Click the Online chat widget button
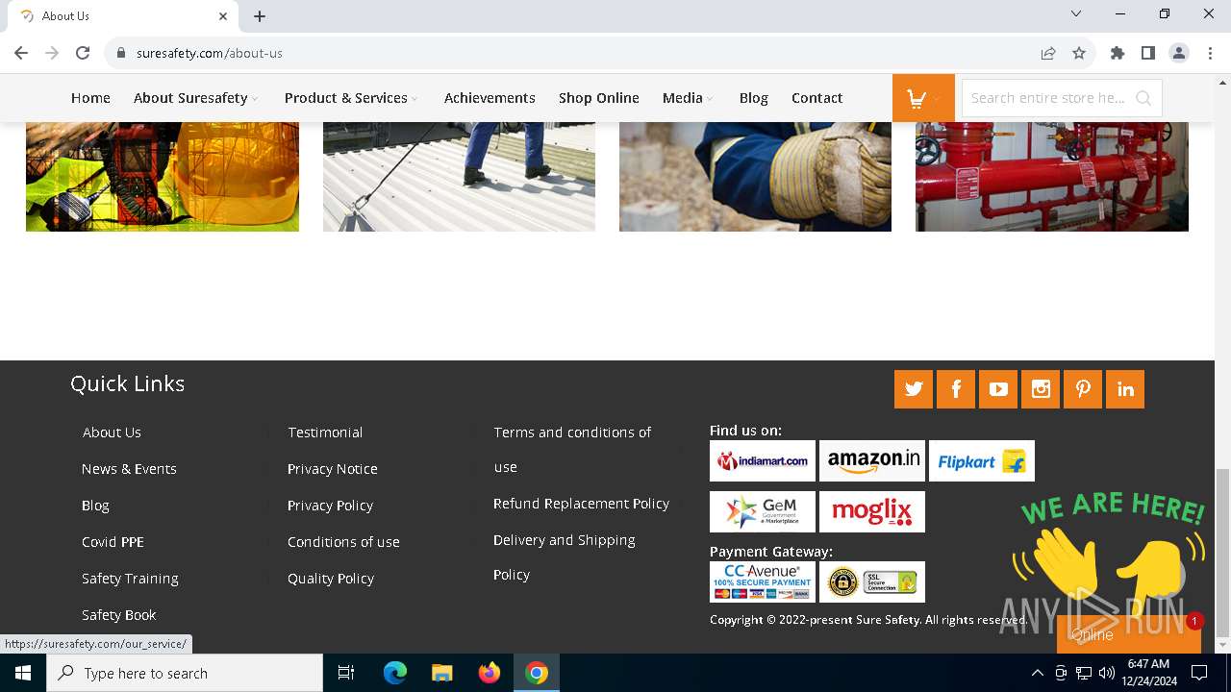Viewport: 1231px width, 692px height. tap(1127, 634)
